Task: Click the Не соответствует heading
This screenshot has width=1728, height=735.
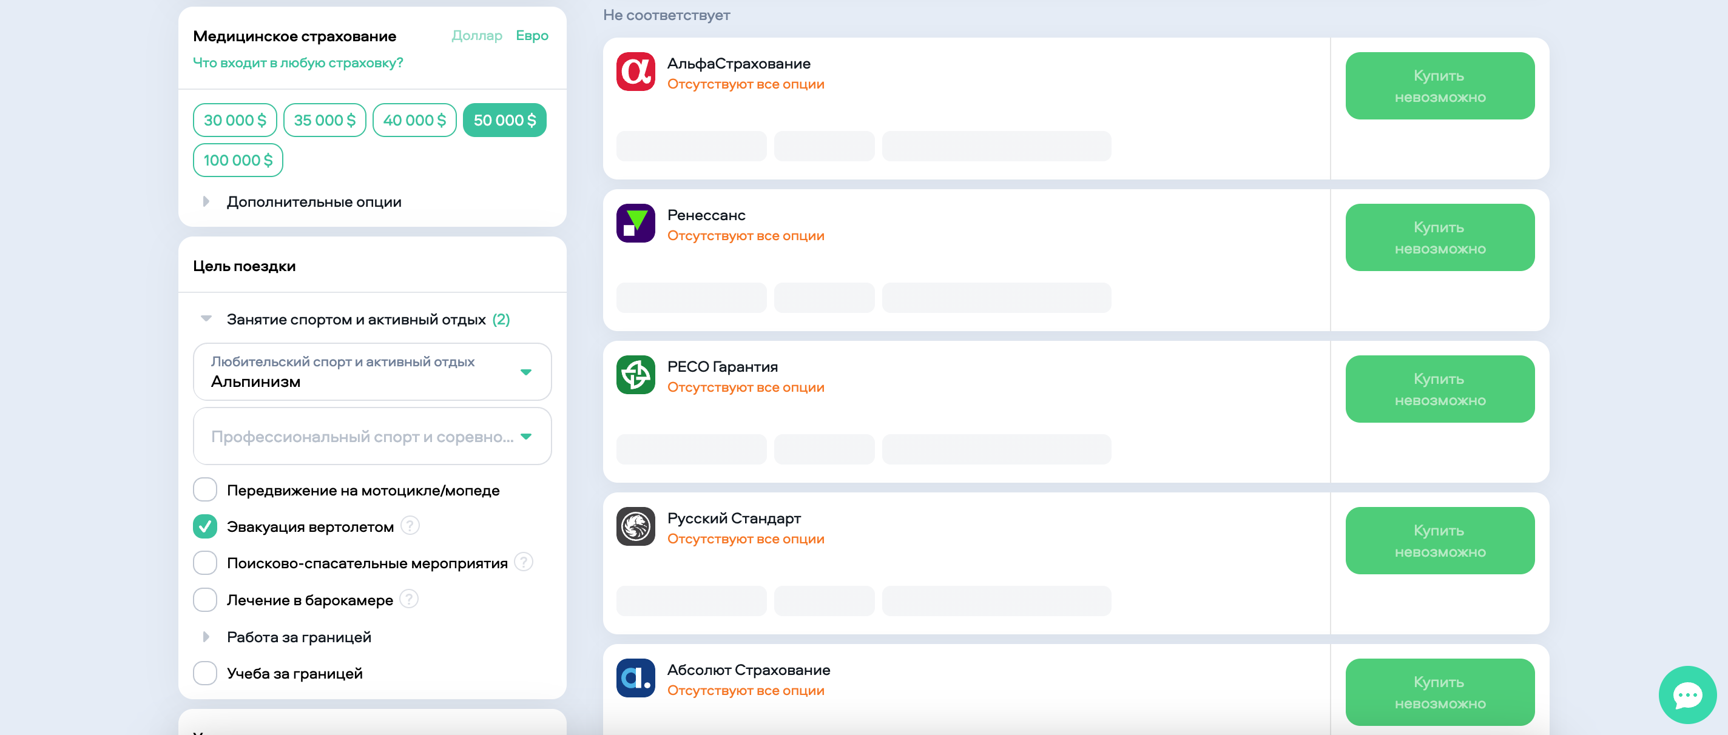Action: click(x=666, y=15)
